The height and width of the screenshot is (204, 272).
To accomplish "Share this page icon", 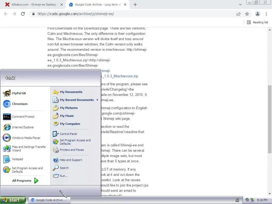I will coord(239,14).
